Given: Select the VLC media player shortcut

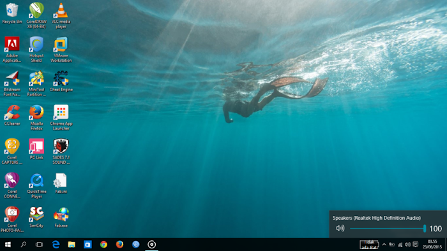Looking at the screenshot, I should (x=61, y=15).
